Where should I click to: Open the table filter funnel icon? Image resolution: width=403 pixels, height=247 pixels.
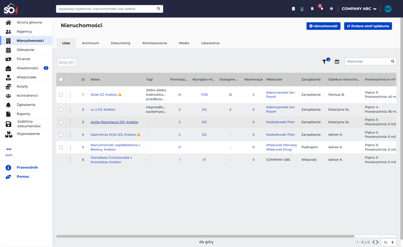point(324,62)
